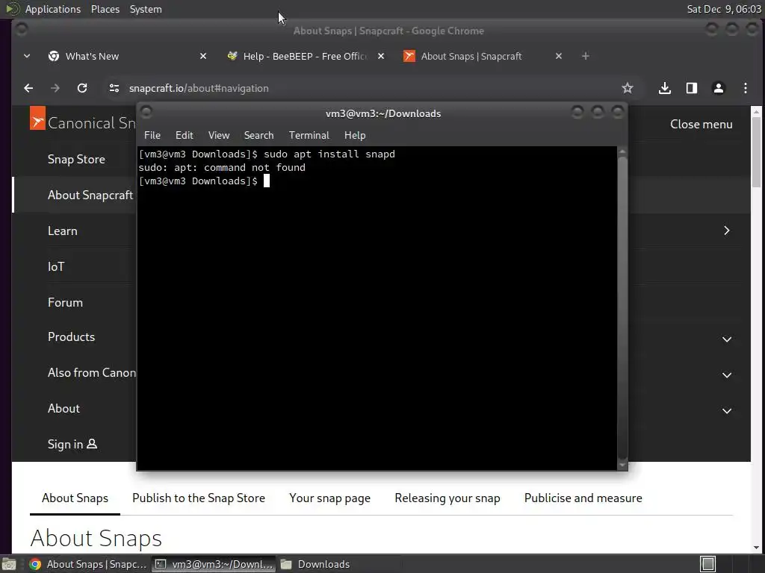Select Releasing your snap tab
Image resolution: width=765 pixels, height=573 pixels.
tap(447, 498)
